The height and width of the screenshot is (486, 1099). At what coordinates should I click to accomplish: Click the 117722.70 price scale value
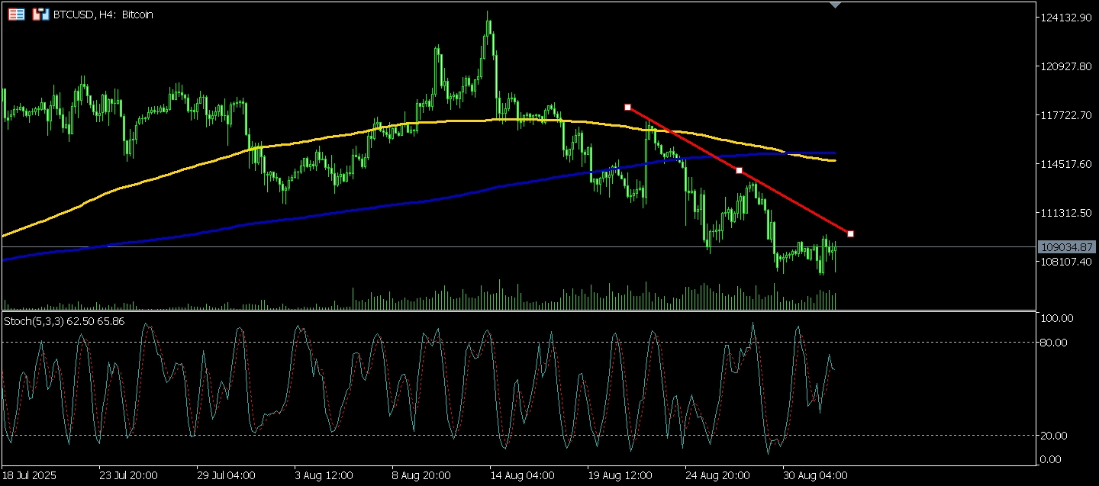(x=1067, y=115)
